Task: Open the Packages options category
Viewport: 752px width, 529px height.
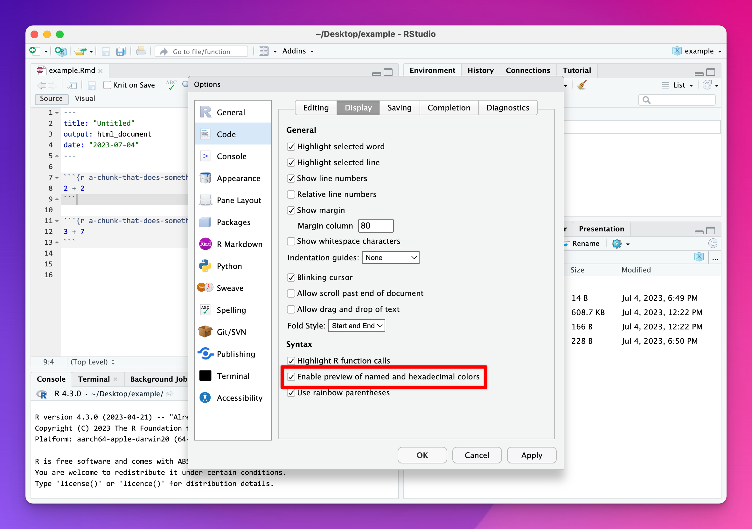Action: (233, 222)
